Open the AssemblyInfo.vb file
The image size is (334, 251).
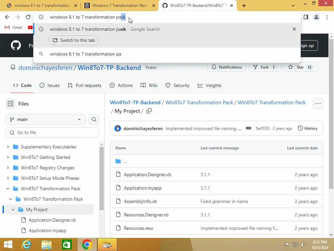(140, 201)
